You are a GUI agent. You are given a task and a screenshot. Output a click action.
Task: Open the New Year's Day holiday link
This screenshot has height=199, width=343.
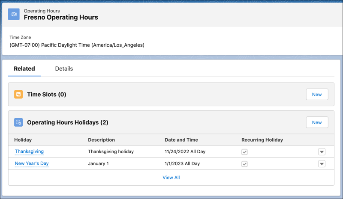point(32,163)
